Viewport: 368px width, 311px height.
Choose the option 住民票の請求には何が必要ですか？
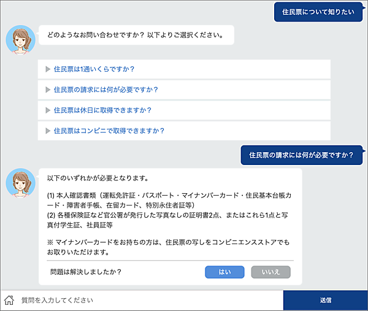106,90
